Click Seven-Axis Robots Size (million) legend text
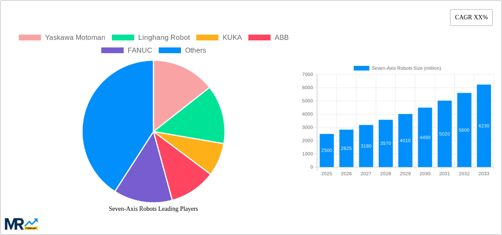Screen dimensions: 502x235 [x=406, y=68]
